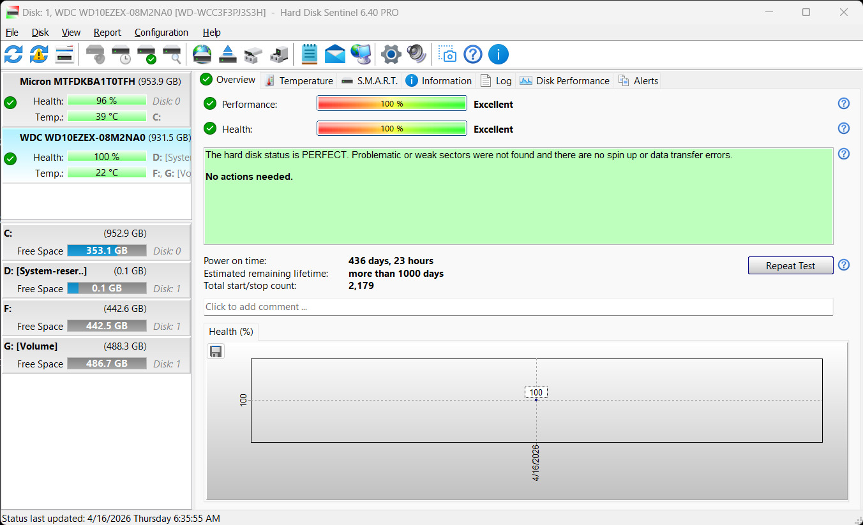Click the two white drives toolbar icon
Viewport: 863px width, 525px height.
pyautogui.click(x=253, y=55)
